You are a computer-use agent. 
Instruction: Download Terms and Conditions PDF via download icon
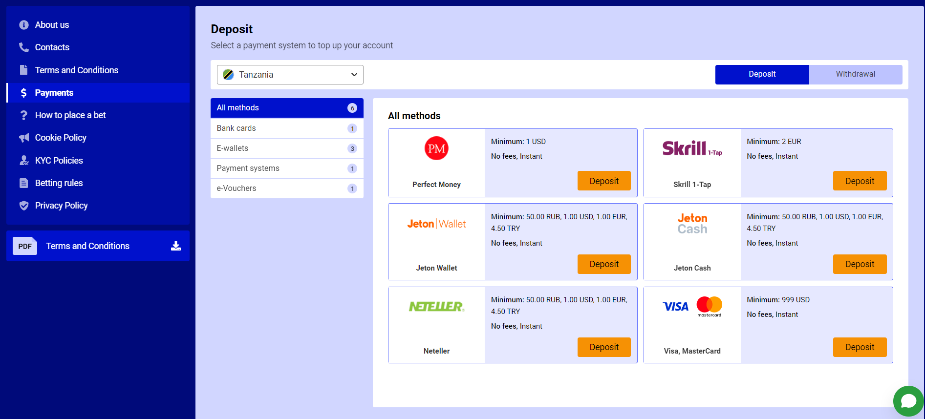coord(176,246)
